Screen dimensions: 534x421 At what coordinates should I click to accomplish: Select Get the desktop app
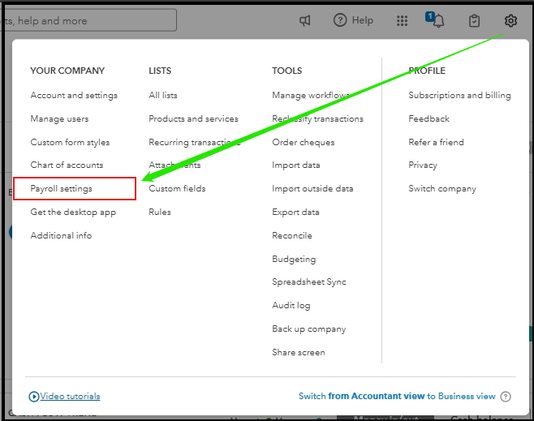(73, 212)
